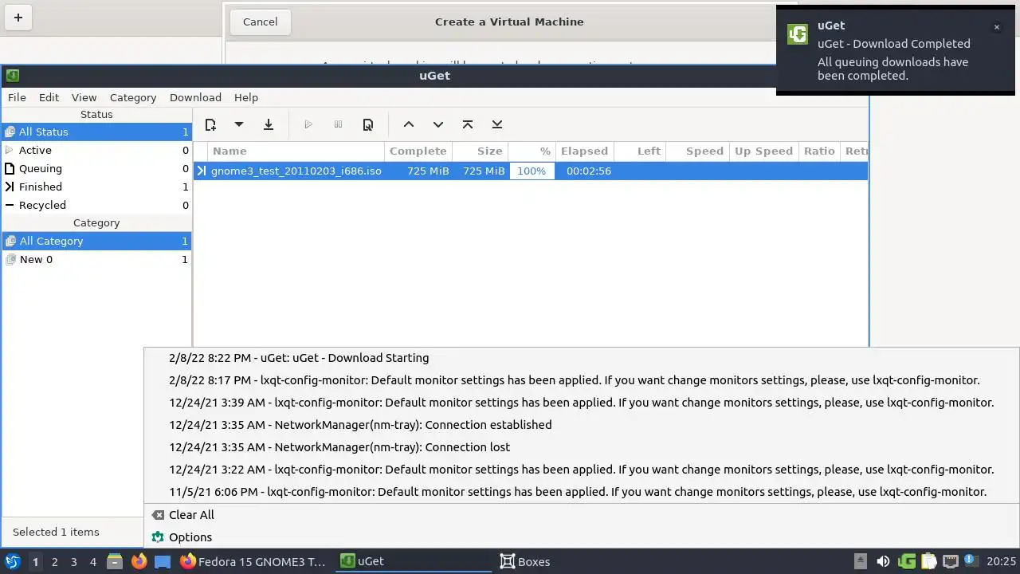1020x574 pixels.
Task: Click the save/download arrow toolbar icon
Action: pos(269,124)
